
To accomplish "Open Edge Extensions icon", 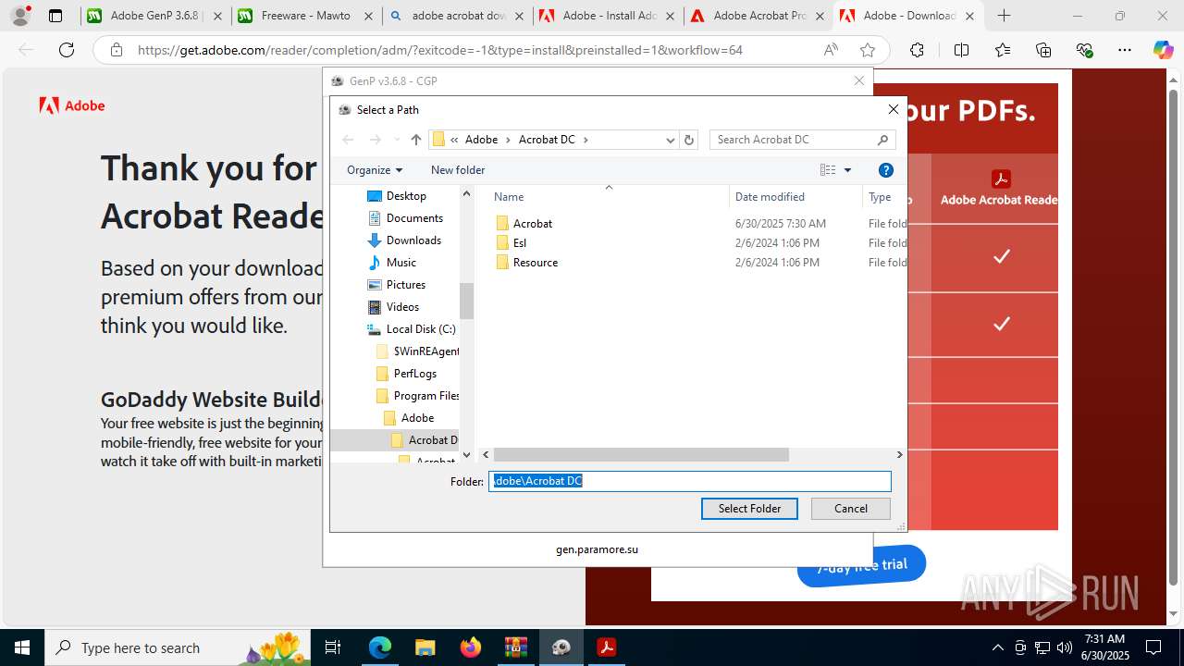I will click(917, 50).
